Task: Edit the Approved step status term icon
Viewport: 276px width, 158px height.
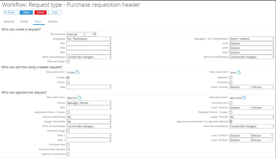Action: (244, 98)
